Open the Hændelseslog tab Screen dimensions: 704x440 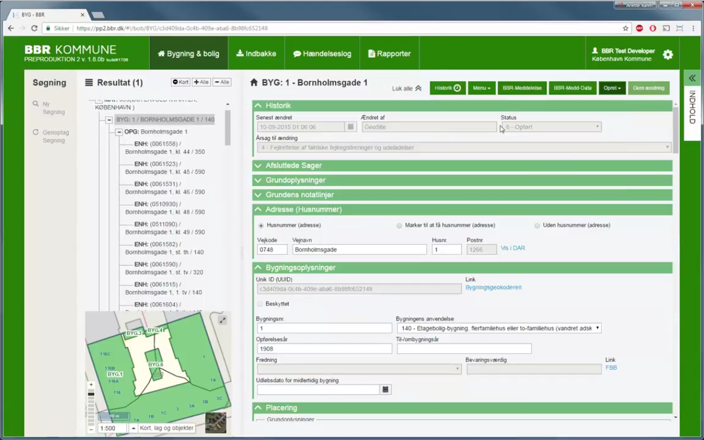(x=322, y=53)
